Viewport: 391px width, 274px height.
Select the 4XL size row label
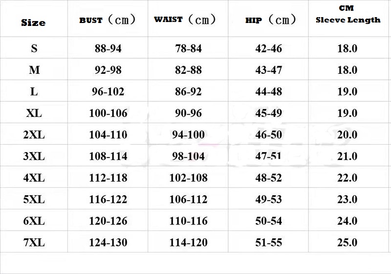coord(34,178)
